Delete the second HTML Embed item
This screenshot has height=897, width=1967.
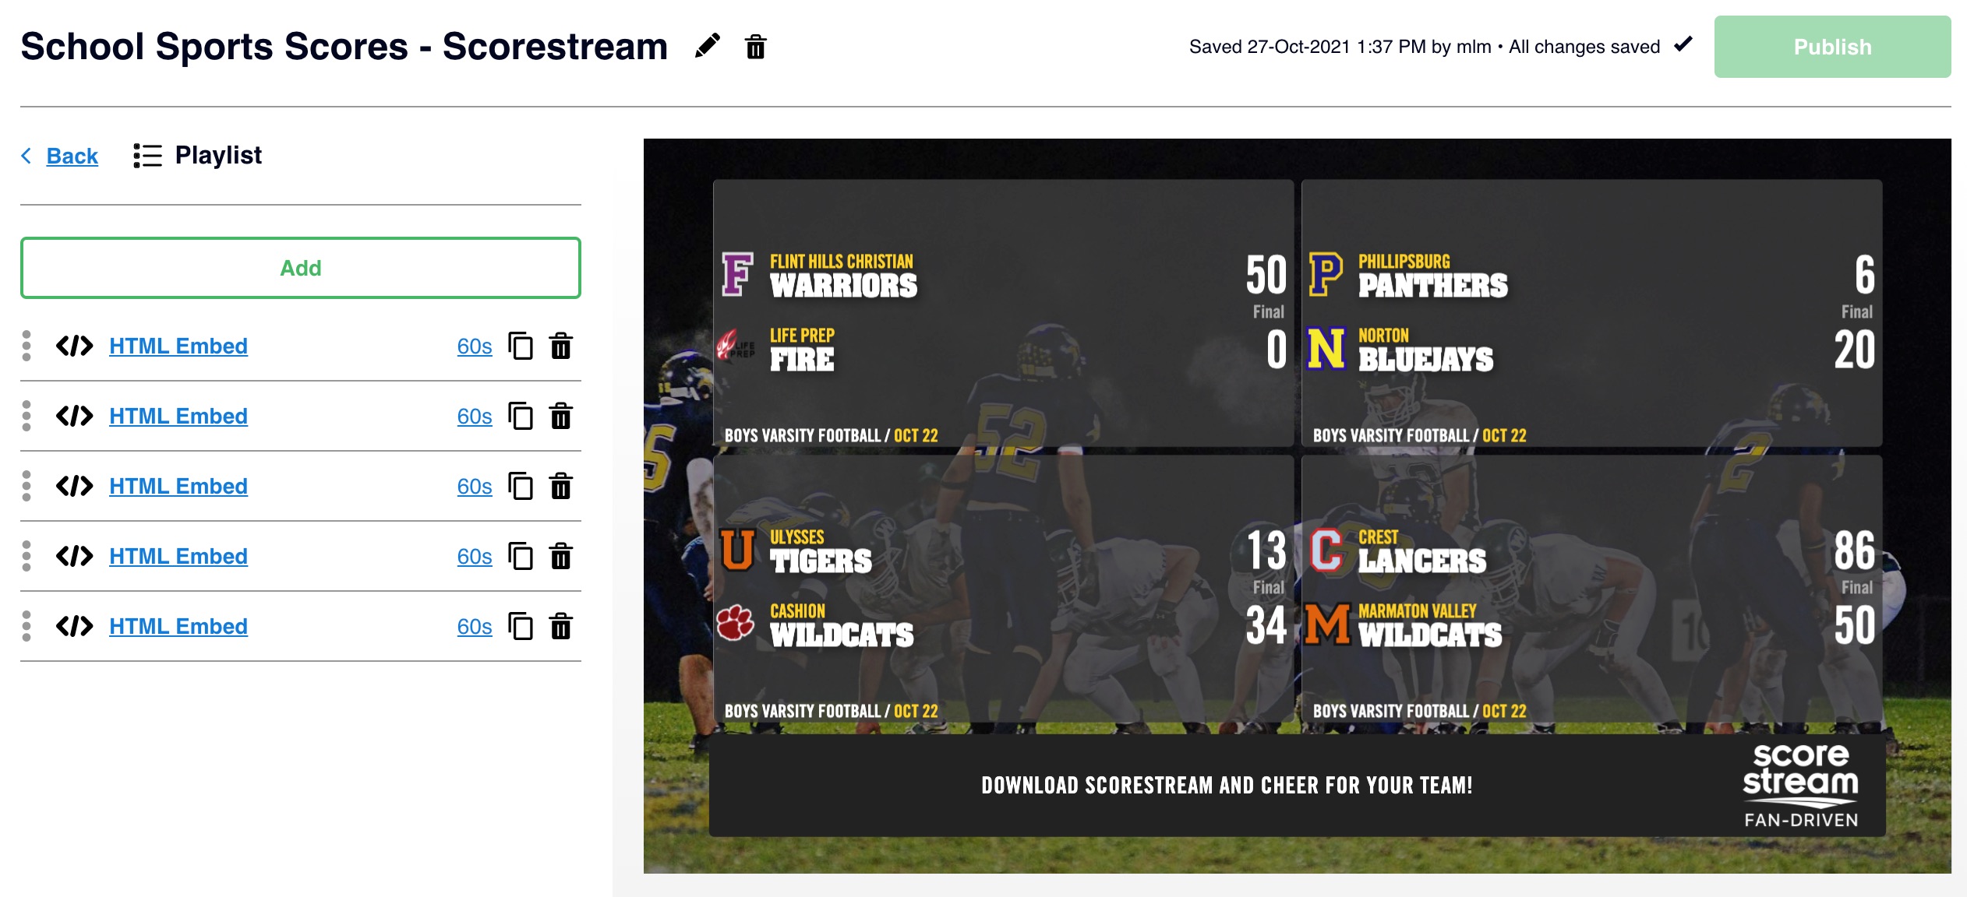(x=561, y=416)
